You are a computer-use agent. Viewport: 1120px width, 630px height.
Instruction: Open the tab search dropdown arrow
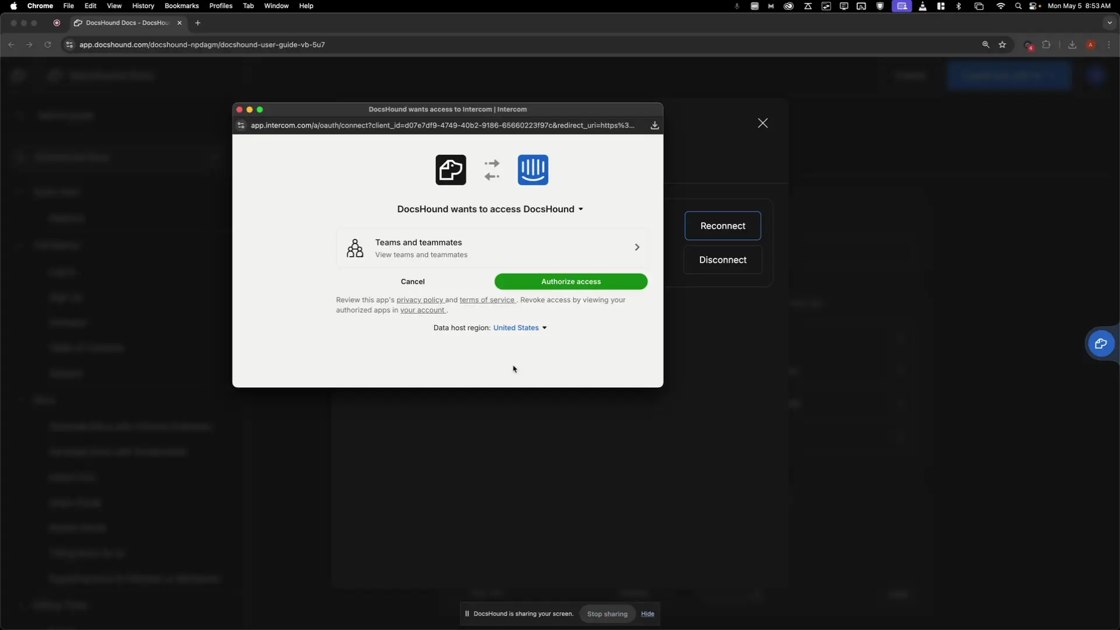pyautogui.click(x=1109, y=23)
